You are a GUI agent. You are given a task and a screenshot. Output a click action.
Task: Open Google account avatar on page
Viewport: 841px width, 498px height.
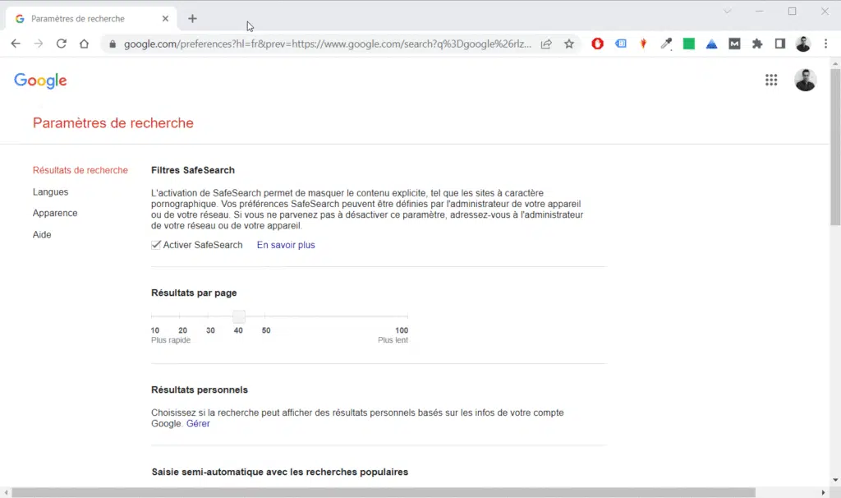point(805,80)
